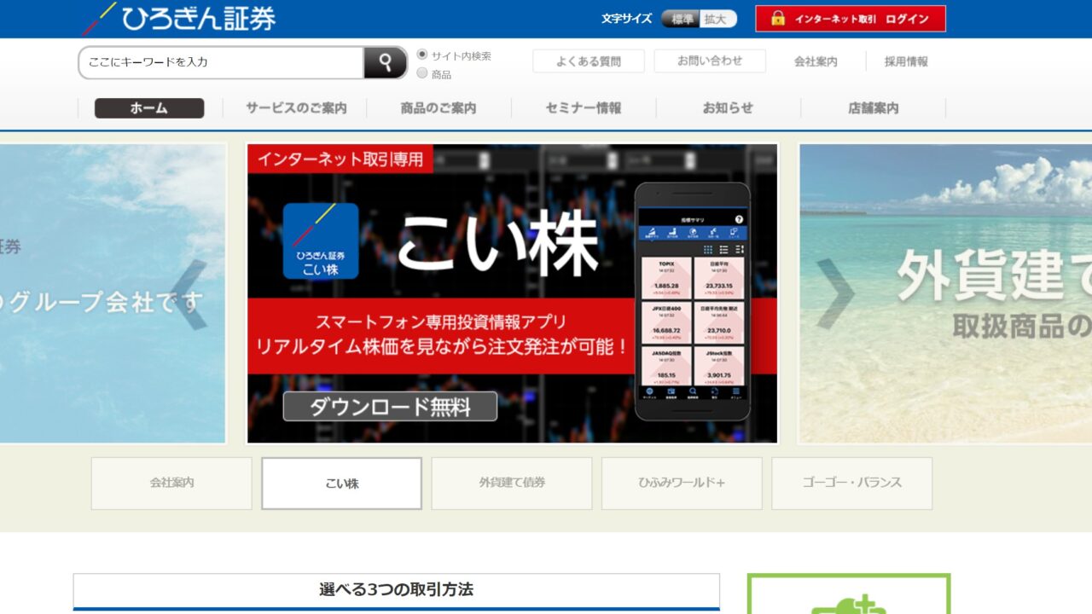Select the 会社案内 carousel tab
Viewport: 1092px width, 614px height.
(x=171, y=484)
